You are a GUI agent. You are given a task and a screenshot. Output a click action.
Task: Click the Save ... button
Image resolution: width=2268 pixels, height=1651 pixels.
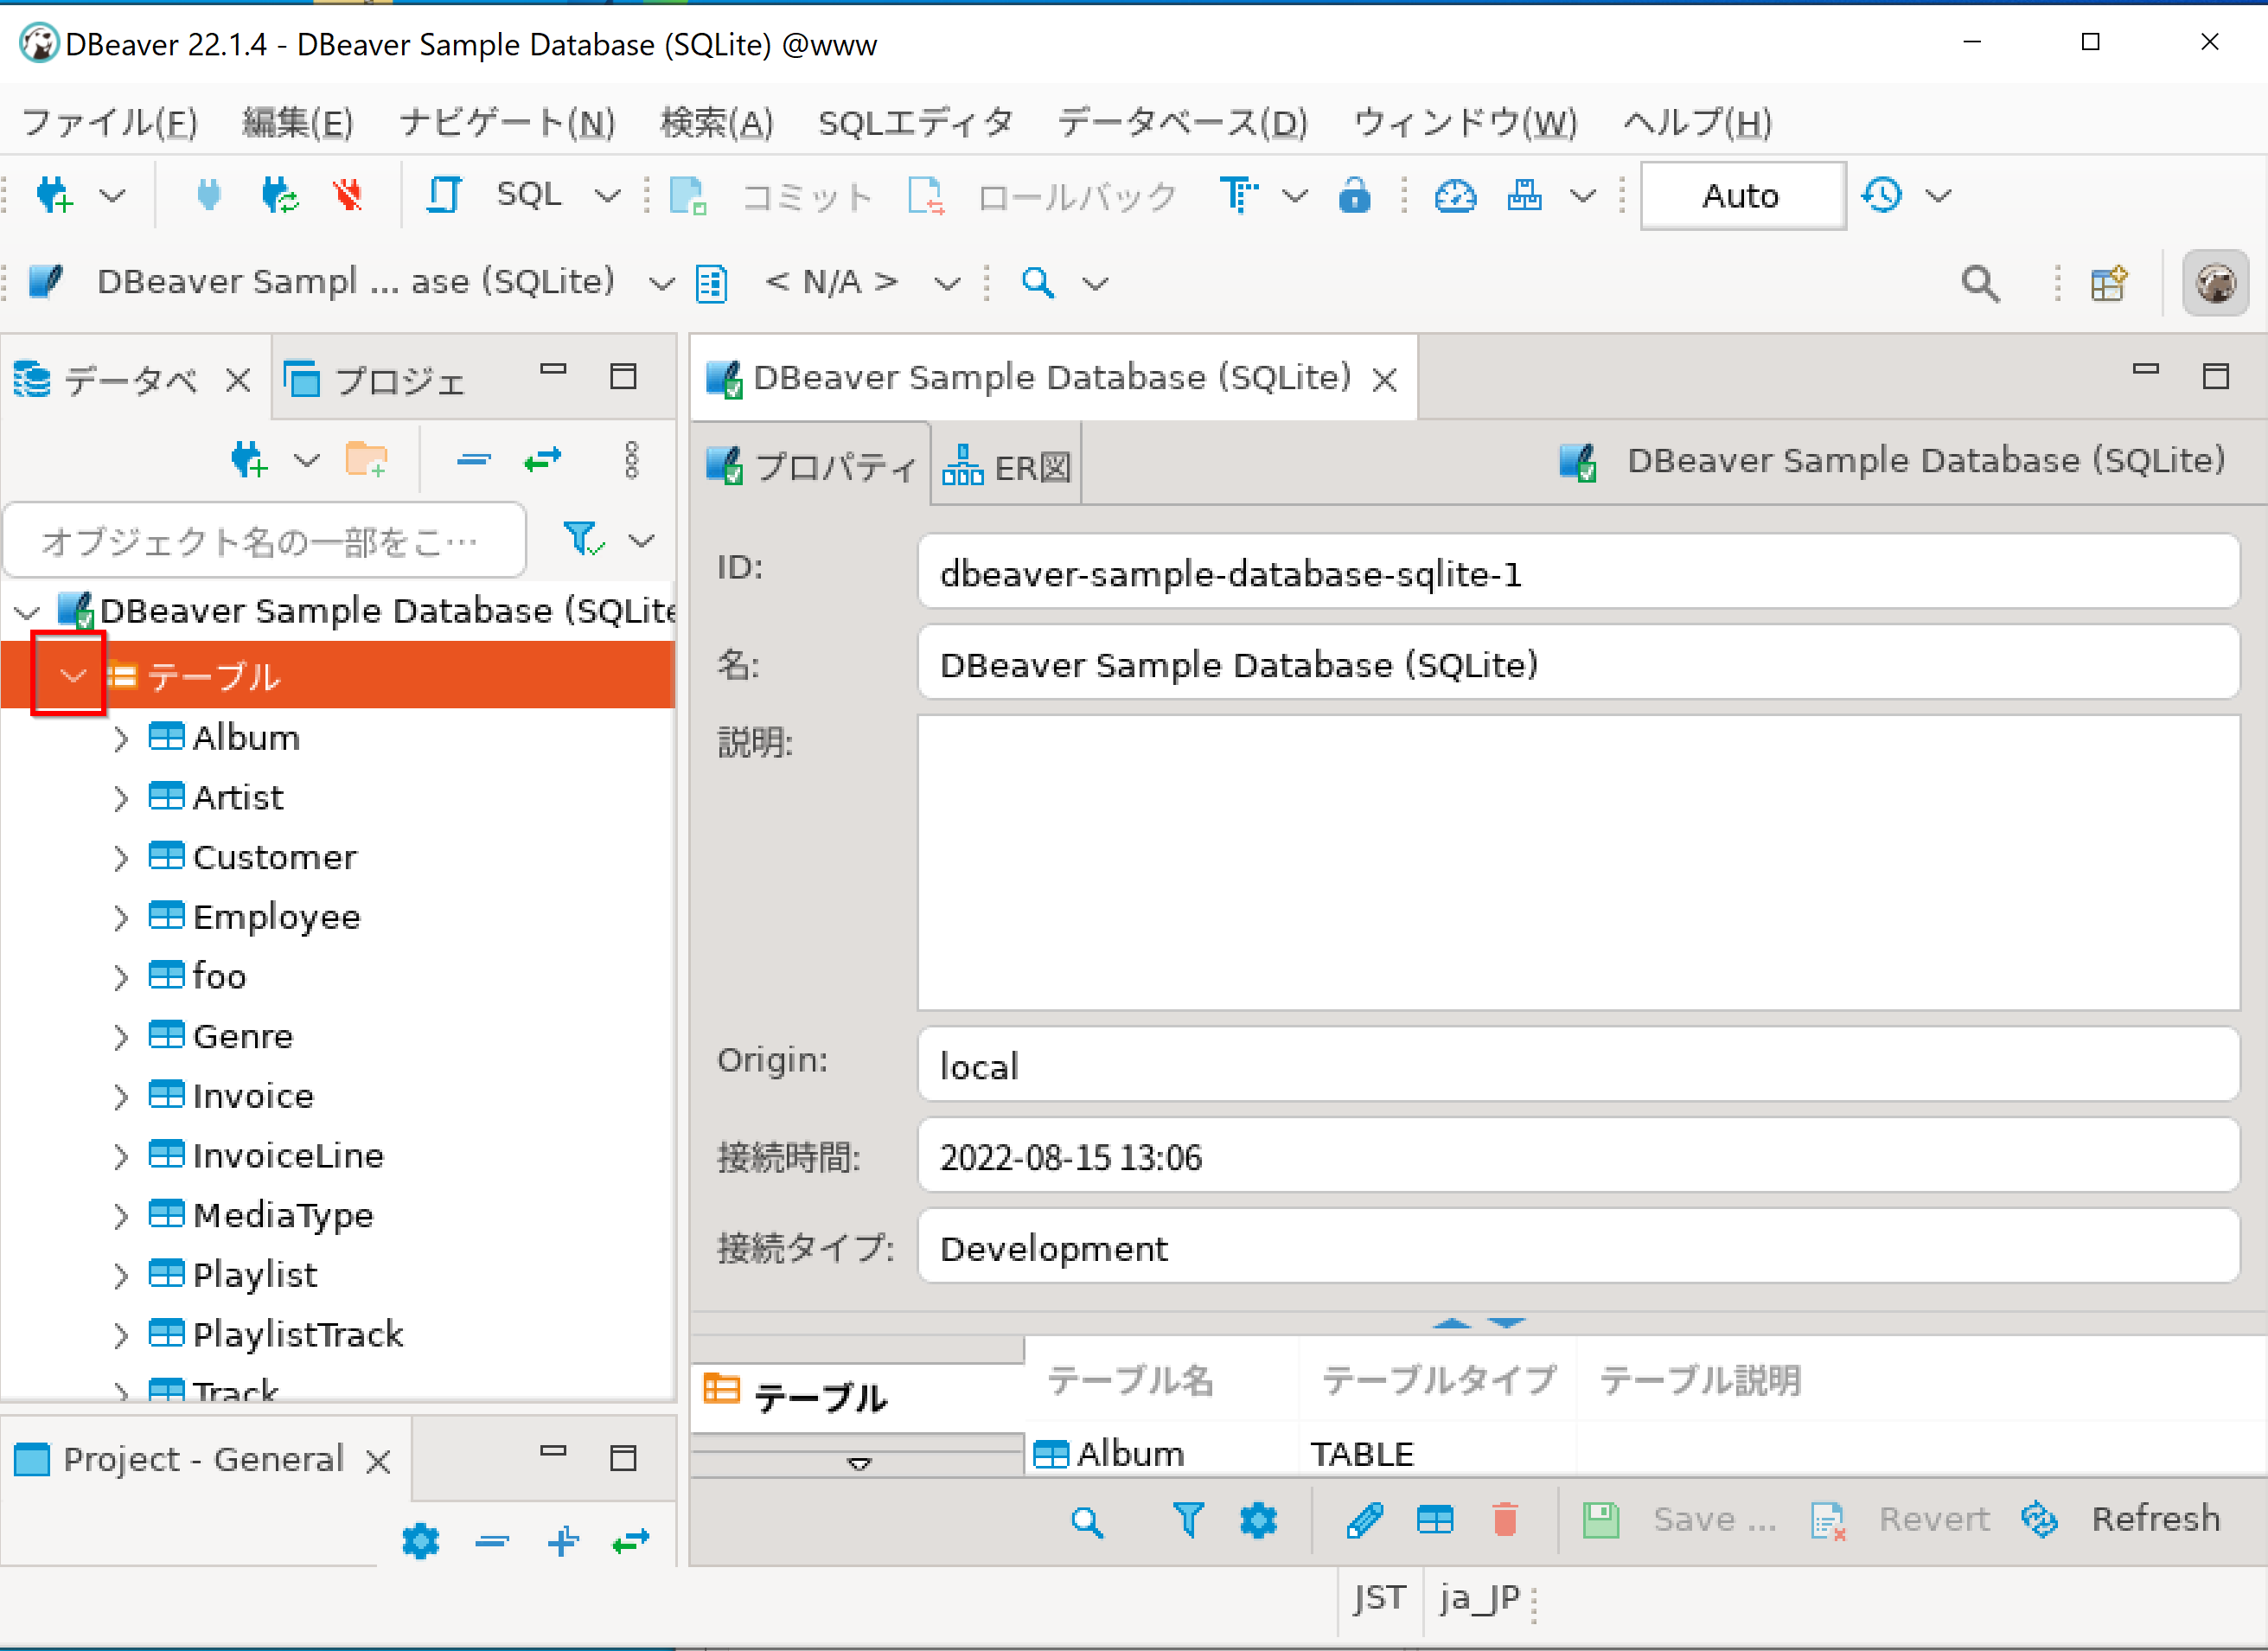click(1680, 1520)
